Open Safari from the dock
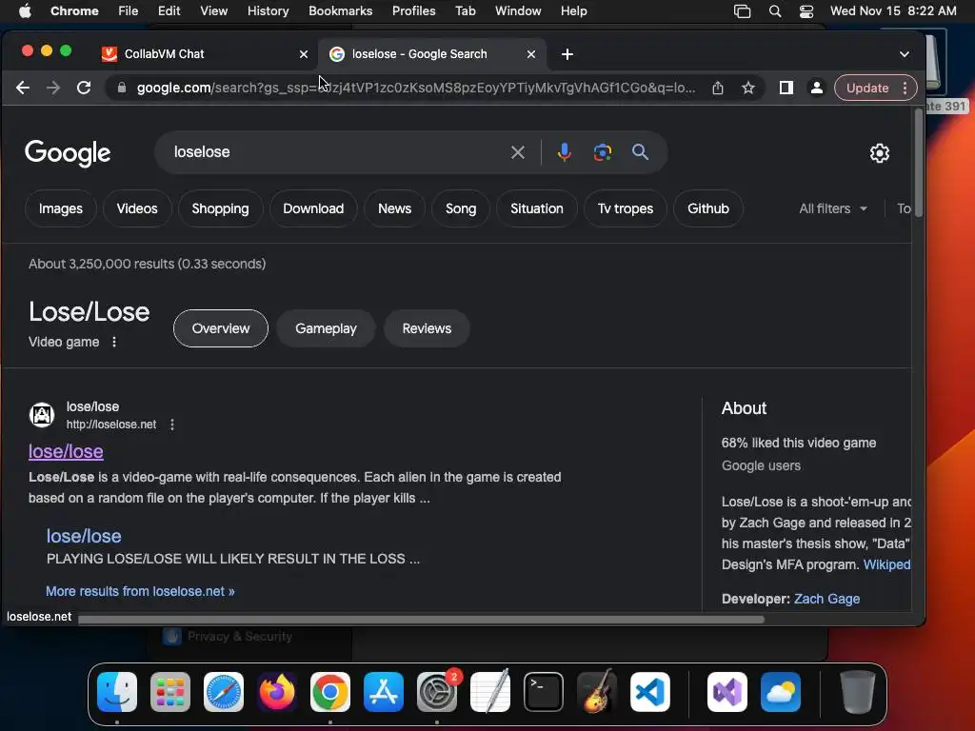 coord(223,692)
